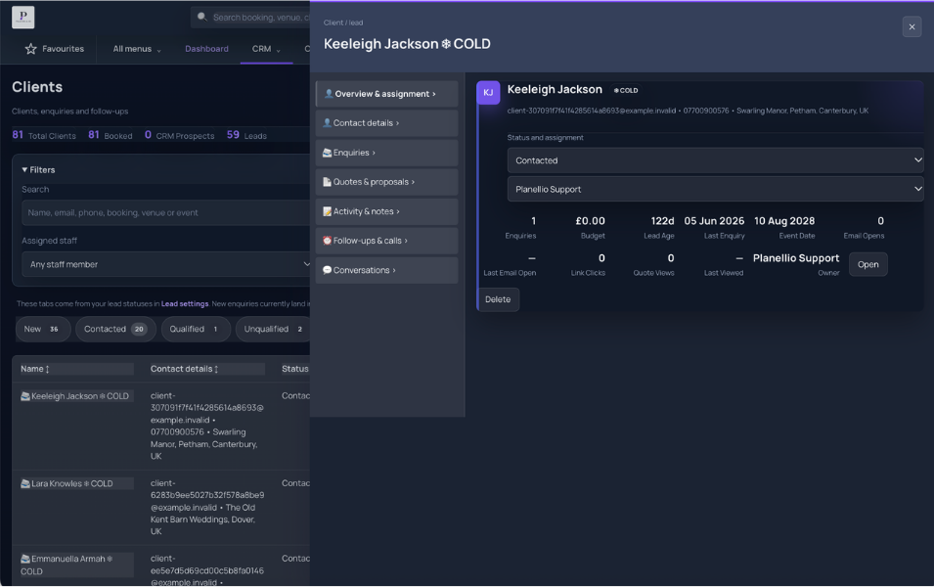
Task: Close the client lead panel
Action: pos(912,26)
